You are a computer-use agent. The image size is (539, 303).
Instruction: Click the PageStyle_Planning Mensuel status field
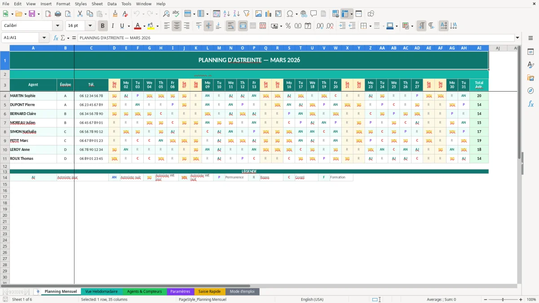(x=203, y=299)
